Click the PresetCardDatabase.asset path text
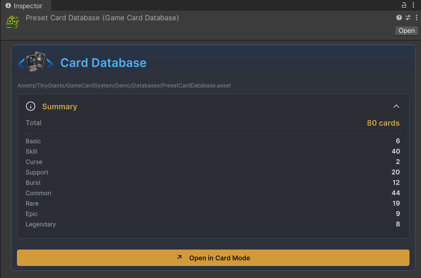421x278 pixels. (124, 85)
